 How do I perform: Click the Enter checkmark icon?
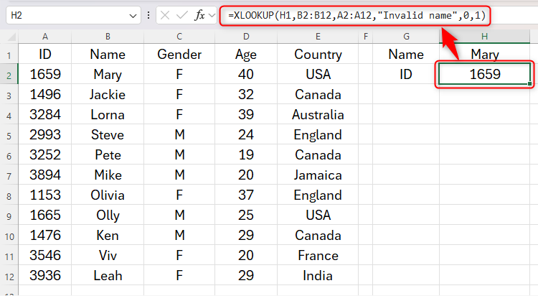pos(181,15)
